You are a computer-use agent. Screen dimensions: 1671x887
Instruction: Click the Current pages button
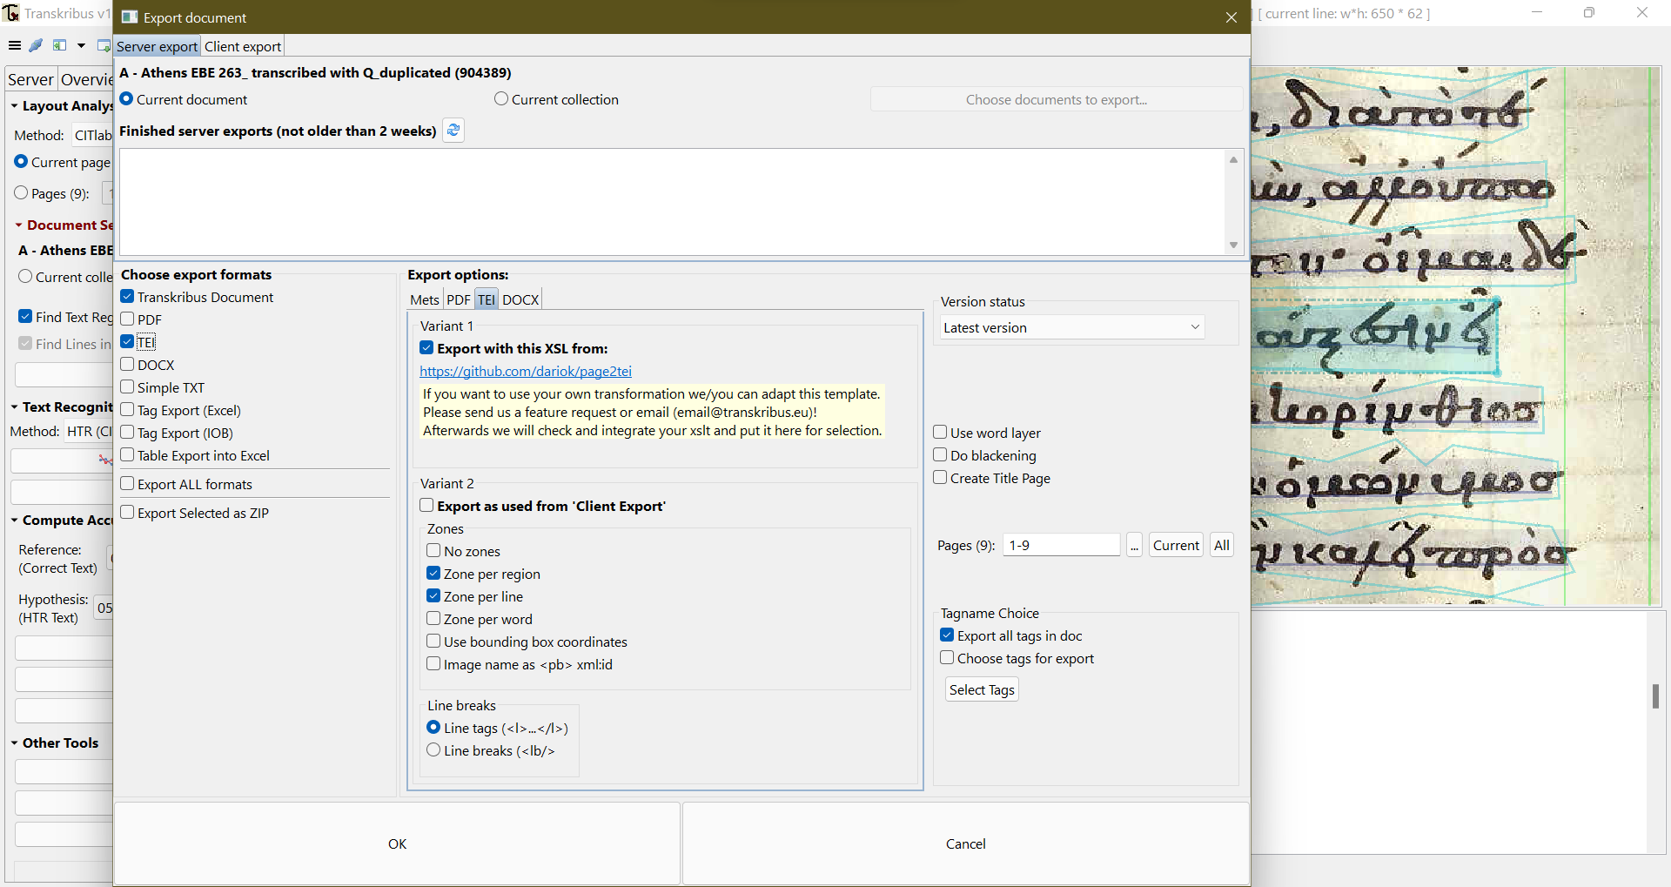pyautogui.click(x=1176, y=545)
